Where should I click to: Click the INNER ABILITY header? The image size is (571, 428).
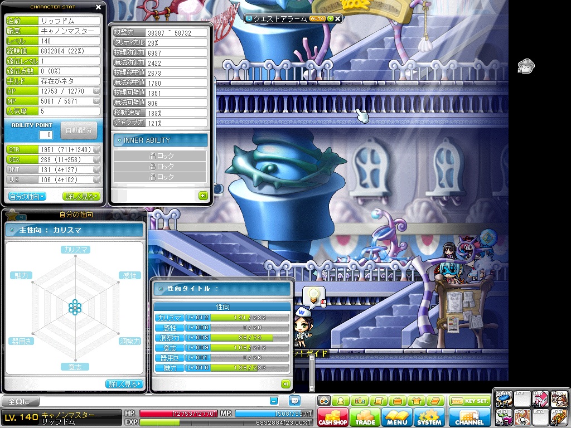point(161,140)
